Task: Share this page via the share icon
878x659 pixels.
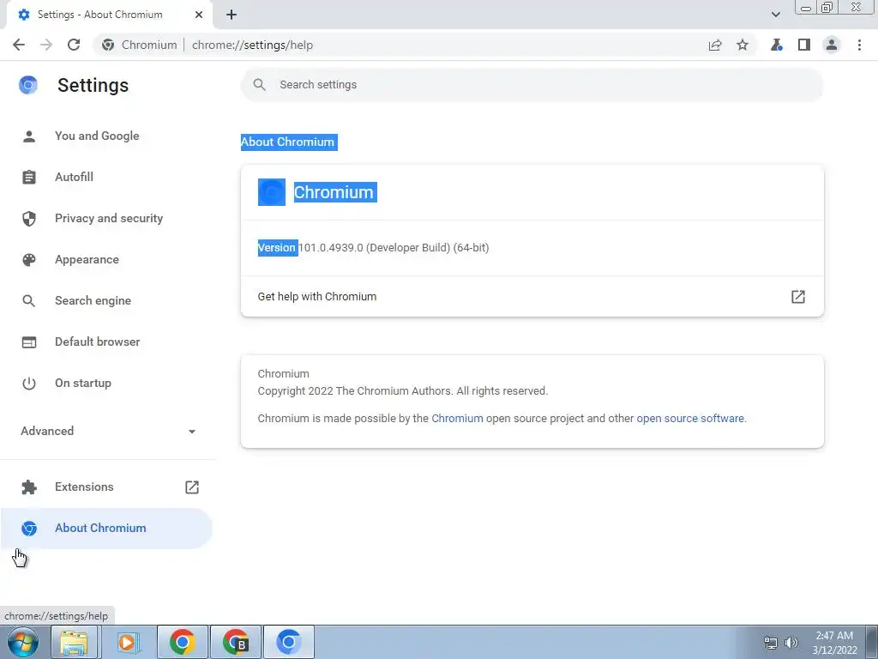Action: pos(715,45)
